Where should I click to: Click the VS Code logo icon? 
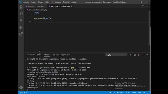[20, 2]
